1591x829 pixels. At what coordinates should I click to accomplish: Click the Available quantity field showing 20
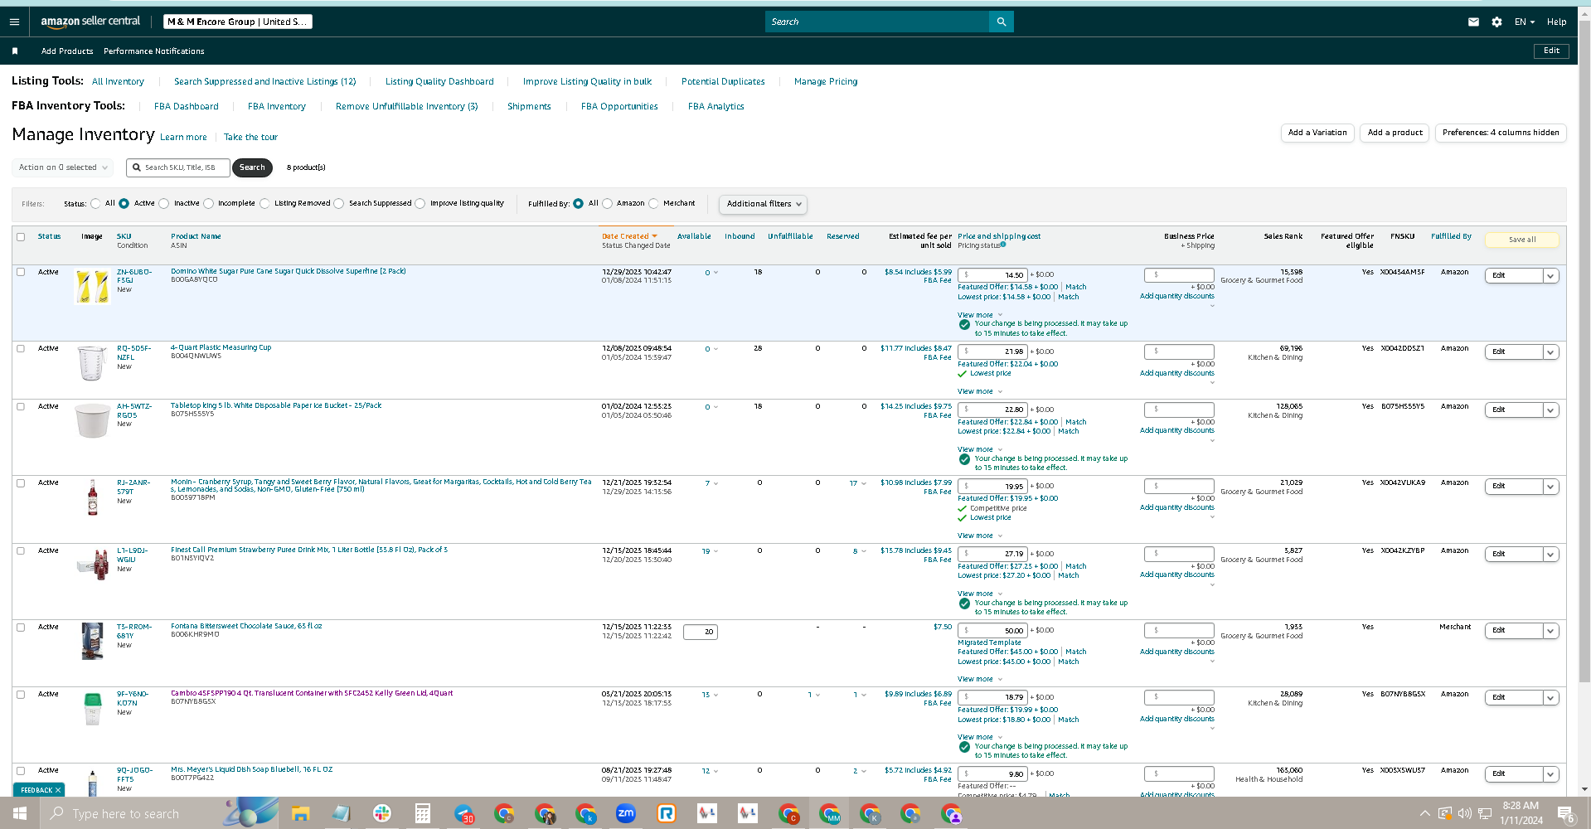pos(701,632)
